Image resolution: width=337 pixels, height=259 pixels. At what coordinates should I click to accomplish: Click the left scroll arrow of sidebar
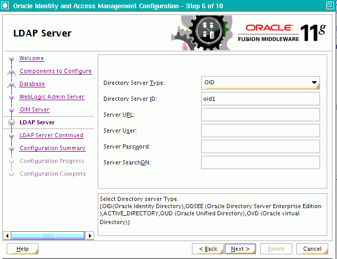(x=7, y=236)
